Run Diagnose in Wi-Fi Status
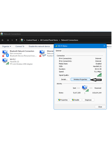The height and width of the screenshot is (149, 112). click(88, 100)
